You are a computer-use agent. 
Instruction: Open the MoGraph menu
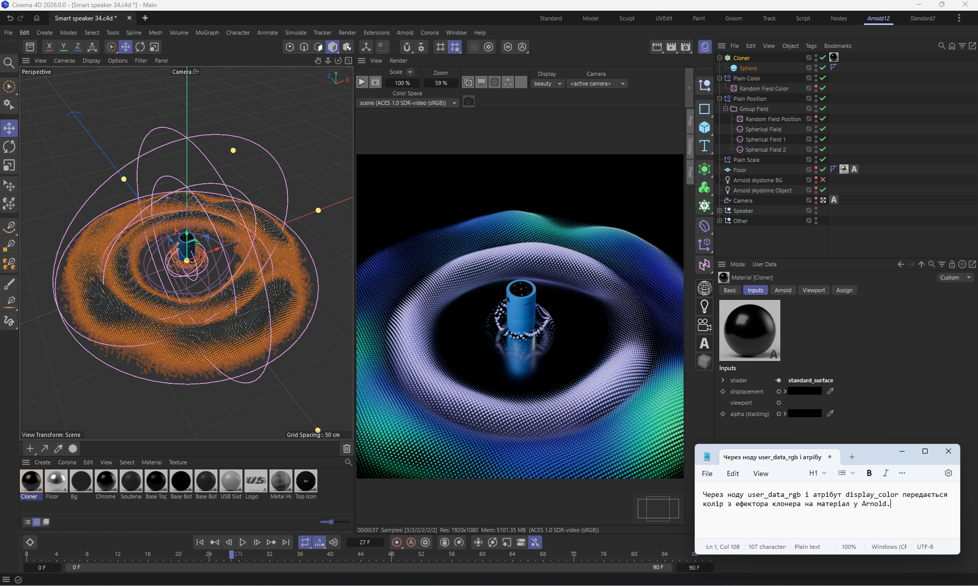(207, 33)
